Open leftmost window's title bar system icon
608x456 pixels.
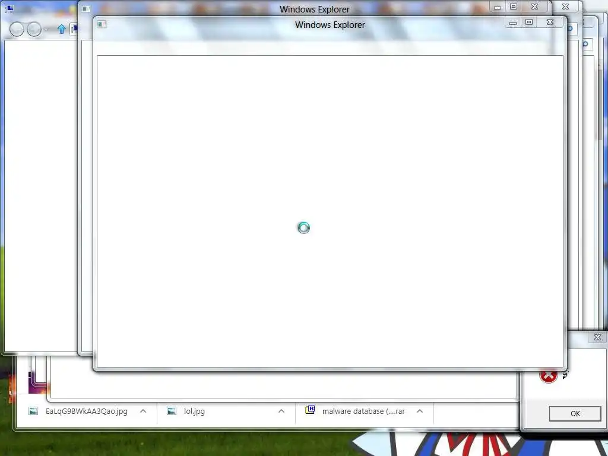[x=9, y=8]
